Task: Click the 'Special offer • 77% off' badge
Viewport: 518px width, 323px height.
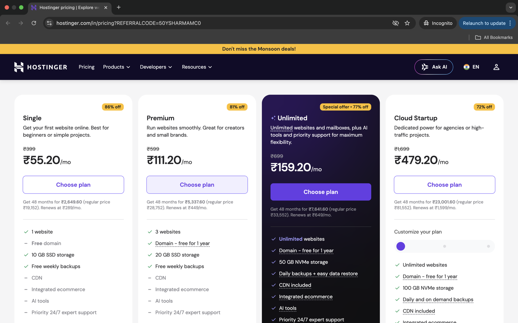Action: coord(345,107)
